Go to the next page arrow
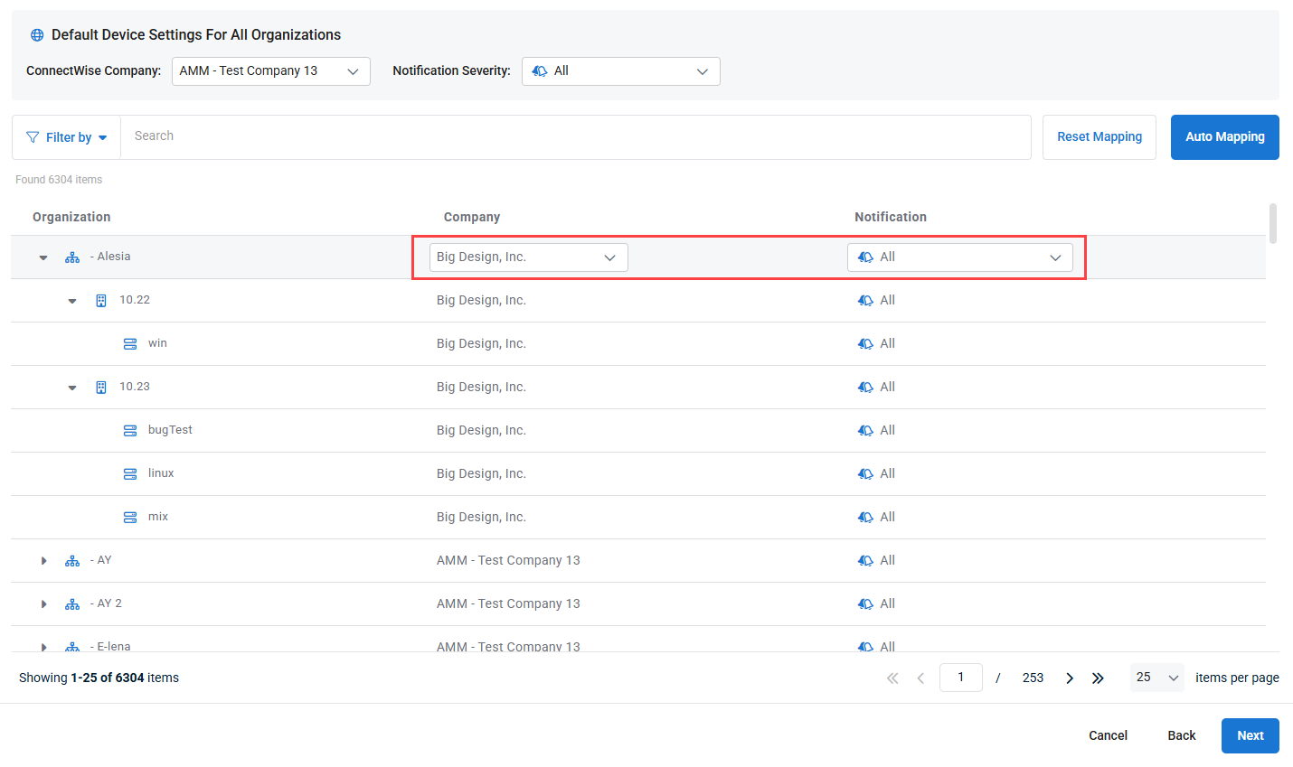The height and width of the screenshot is (767, 1293). (1070, 678)
